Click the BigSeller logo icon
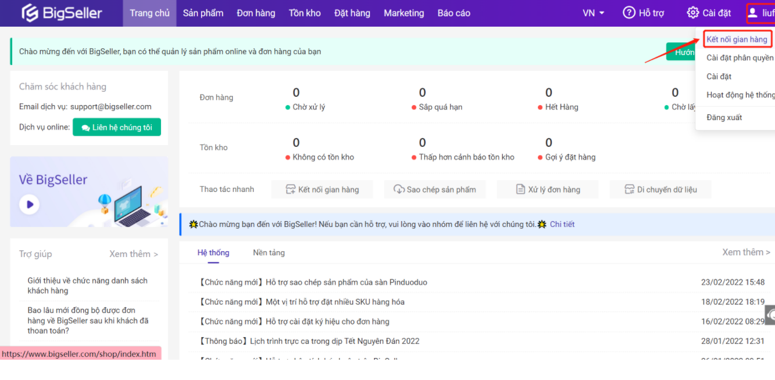The height and width of the screenshot is (380, 775). point(30,13)
